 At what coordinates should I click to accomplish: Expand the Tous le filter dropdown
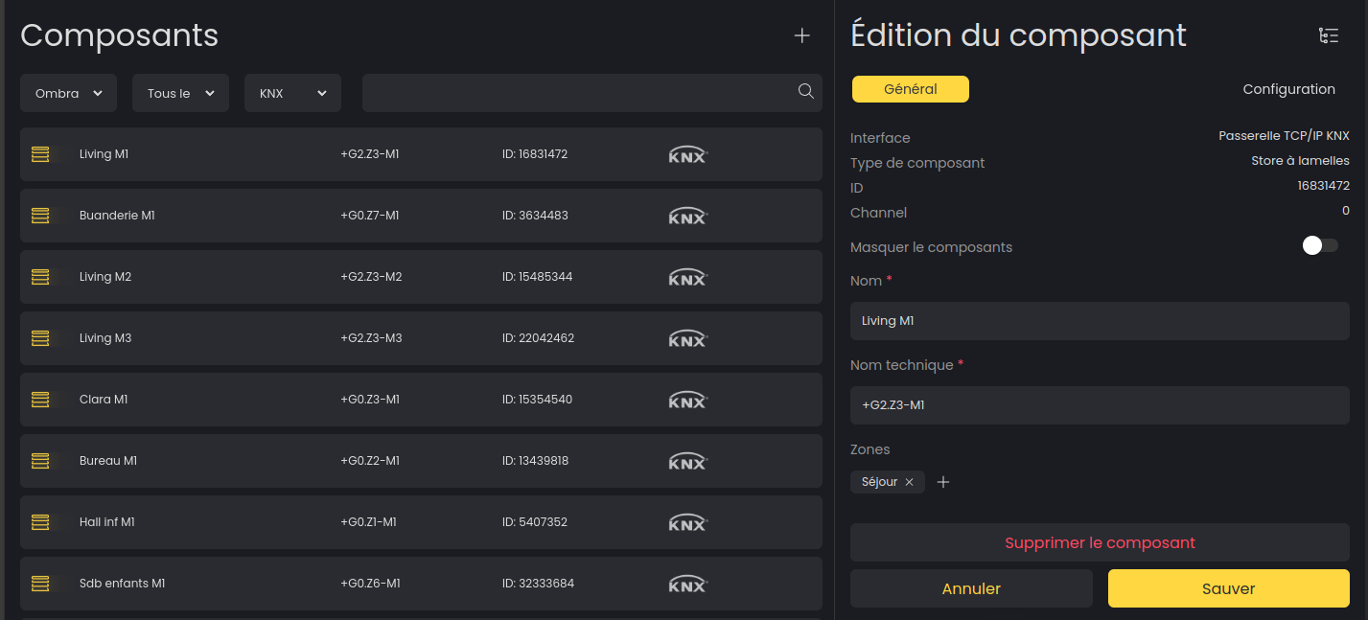[180, 93]
